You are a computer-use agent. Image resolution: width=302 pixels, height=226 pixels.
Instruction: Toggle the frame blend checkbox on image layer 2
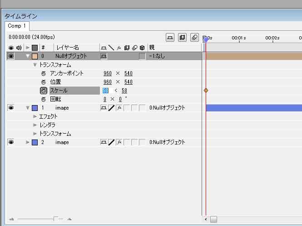point(127,142)
